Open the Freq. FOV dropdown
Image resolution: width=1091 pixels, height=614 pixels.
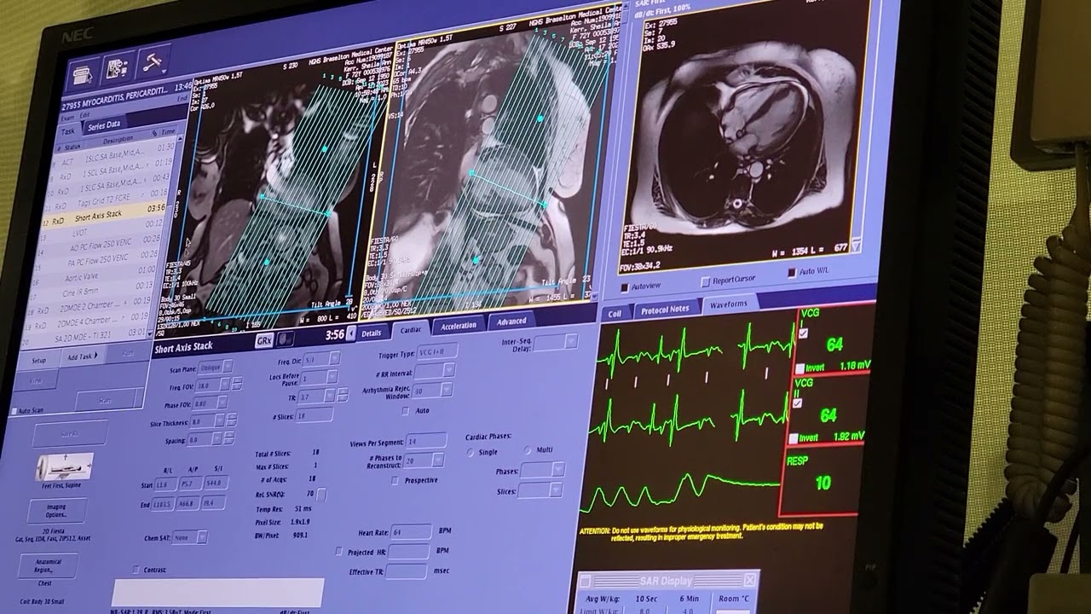point(224,385)
